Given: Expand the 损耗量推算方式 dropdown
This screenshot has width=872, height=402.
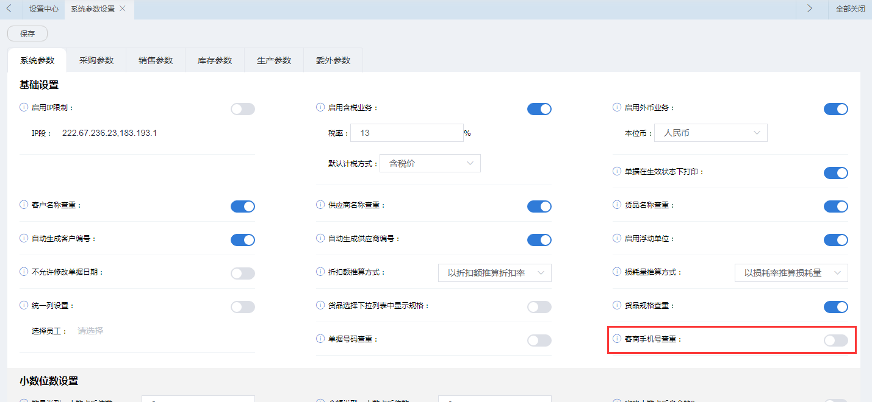Looking at the screenshot, I should click(791, 273).
